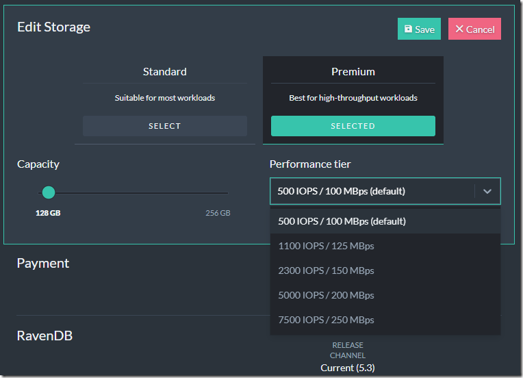Image resolution: width=523 pixels, height=378 pixels.
Task: Save the storage changes
Action: [x=419, y=29]
